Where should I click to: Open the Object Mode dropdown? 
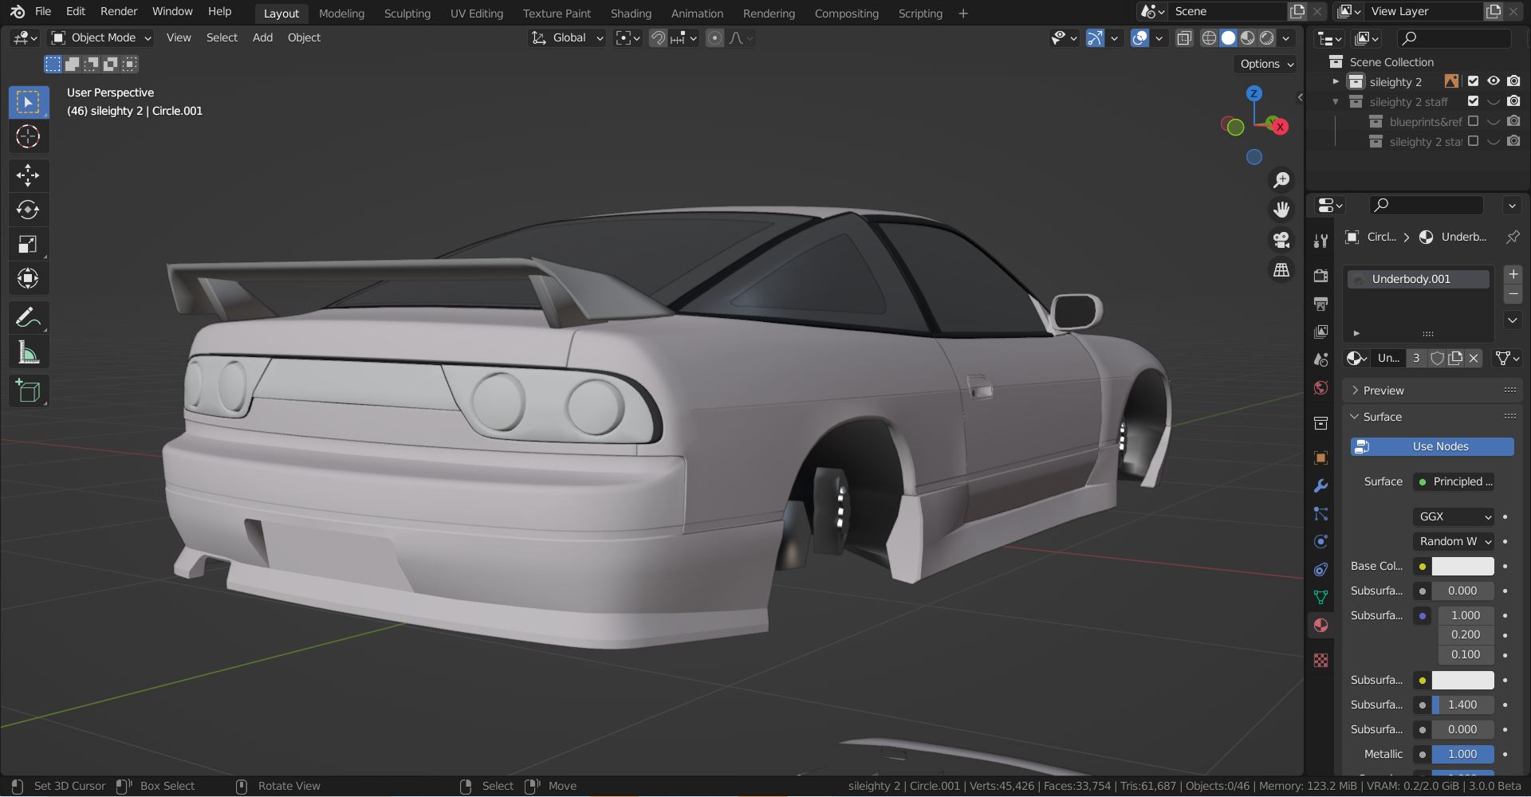click(101, 37)
